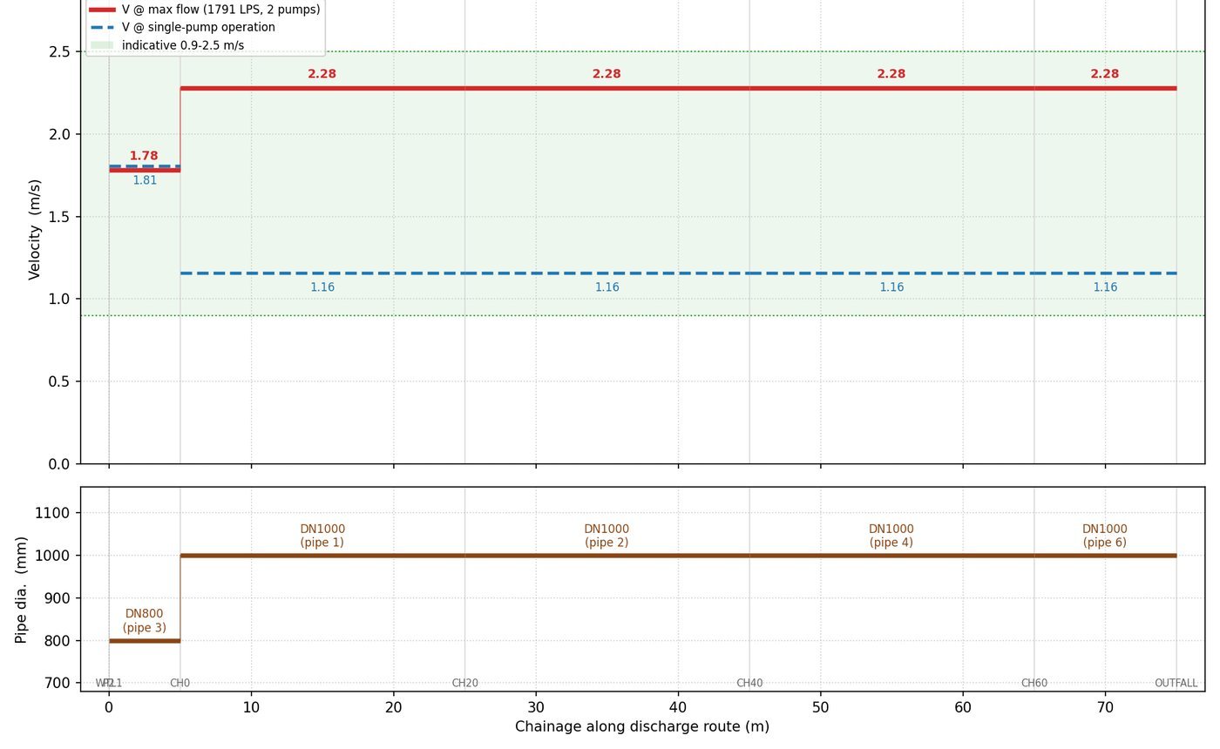Select legend text "V @ max flow (1791 LPS, 2 pumps)"
The image size is (1220, 749).
click(x=221, y=10)
